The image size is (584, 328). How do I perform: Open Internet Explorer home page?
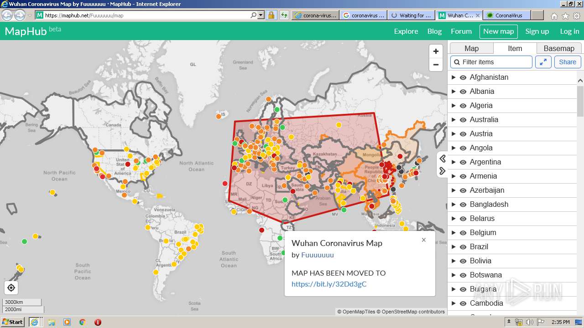554,16
